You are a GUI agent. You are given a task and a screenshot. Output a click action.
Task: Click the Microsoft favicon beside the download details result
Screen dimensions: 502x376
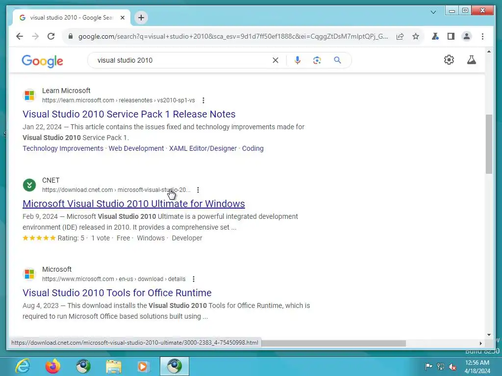[29, 274]
